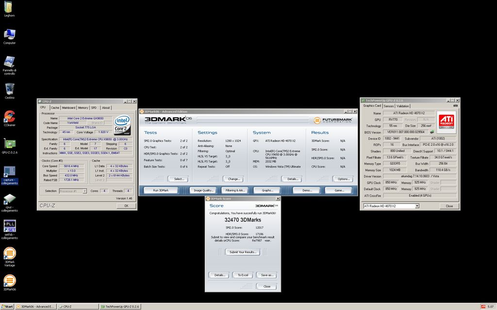
Task: Open the About tab in CPU-Z
Action: coord(106,108)
